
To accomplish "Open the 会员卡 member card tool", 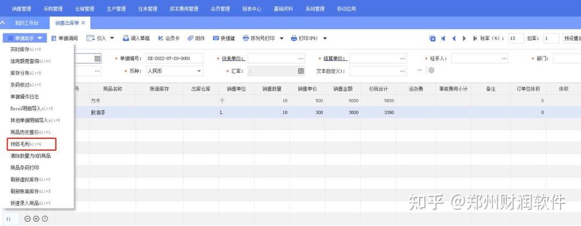I will [x=169, y=38].
